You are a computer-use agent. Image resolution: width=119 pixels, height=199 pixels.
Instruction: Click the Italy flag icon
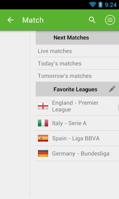point(43,123)
